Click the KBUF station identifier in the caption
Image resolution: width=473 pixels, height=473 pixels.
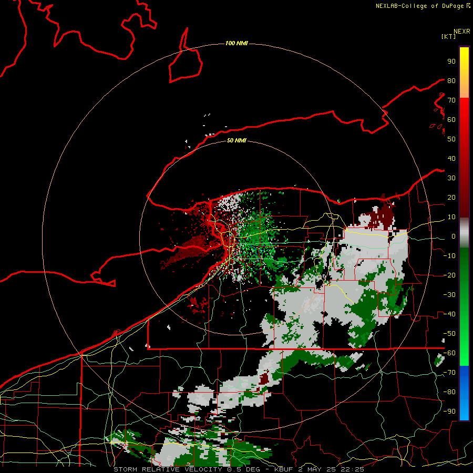point(285,469)
